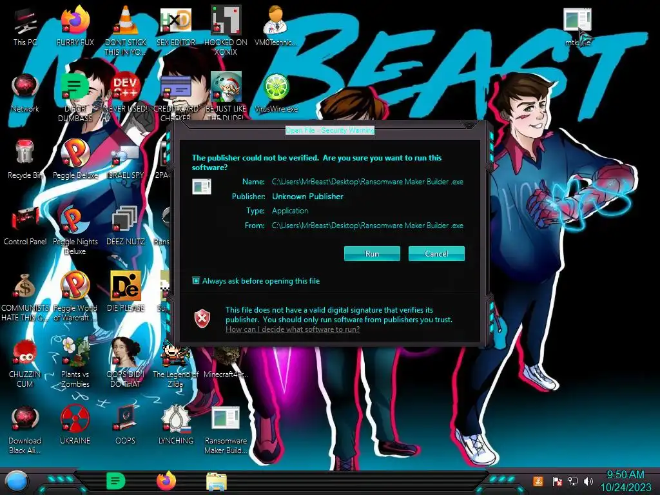Click the volume speaker tray icon

588,481
